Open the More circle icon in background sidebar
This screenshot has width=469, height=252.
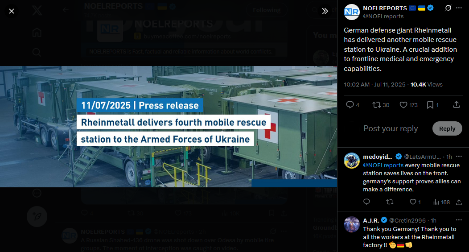tap(37, 193)
